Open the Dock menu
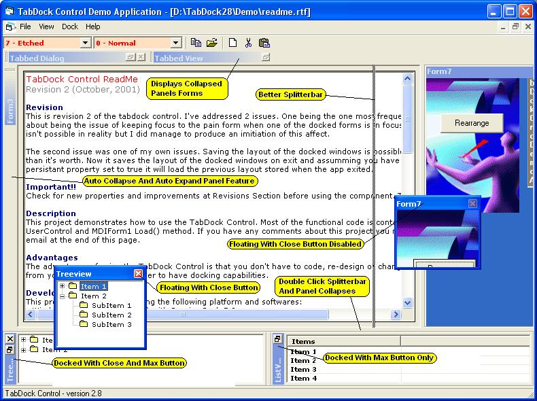 tap(69, 27)
